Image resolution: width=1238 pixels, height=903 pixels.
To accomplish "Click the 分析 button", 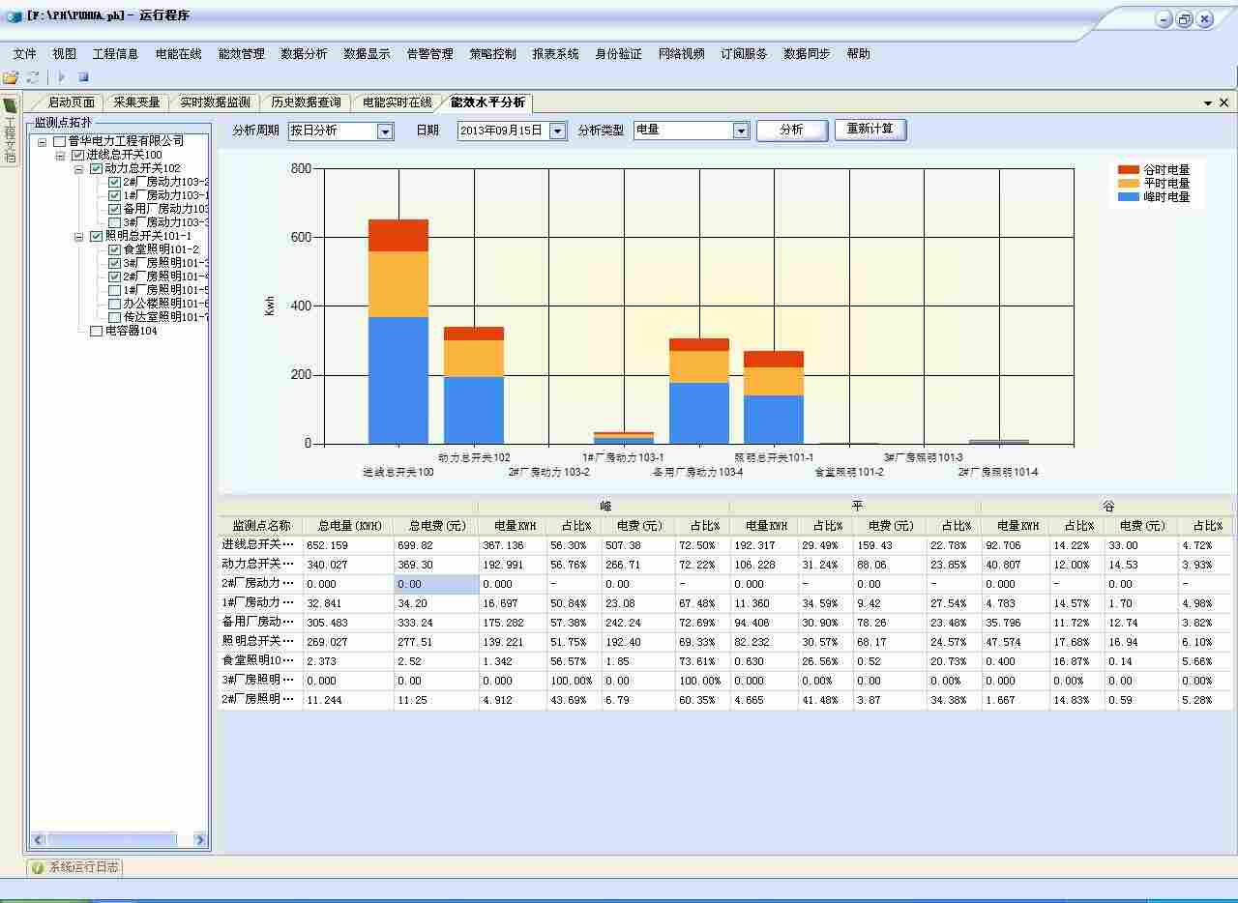I will (791, 130).
